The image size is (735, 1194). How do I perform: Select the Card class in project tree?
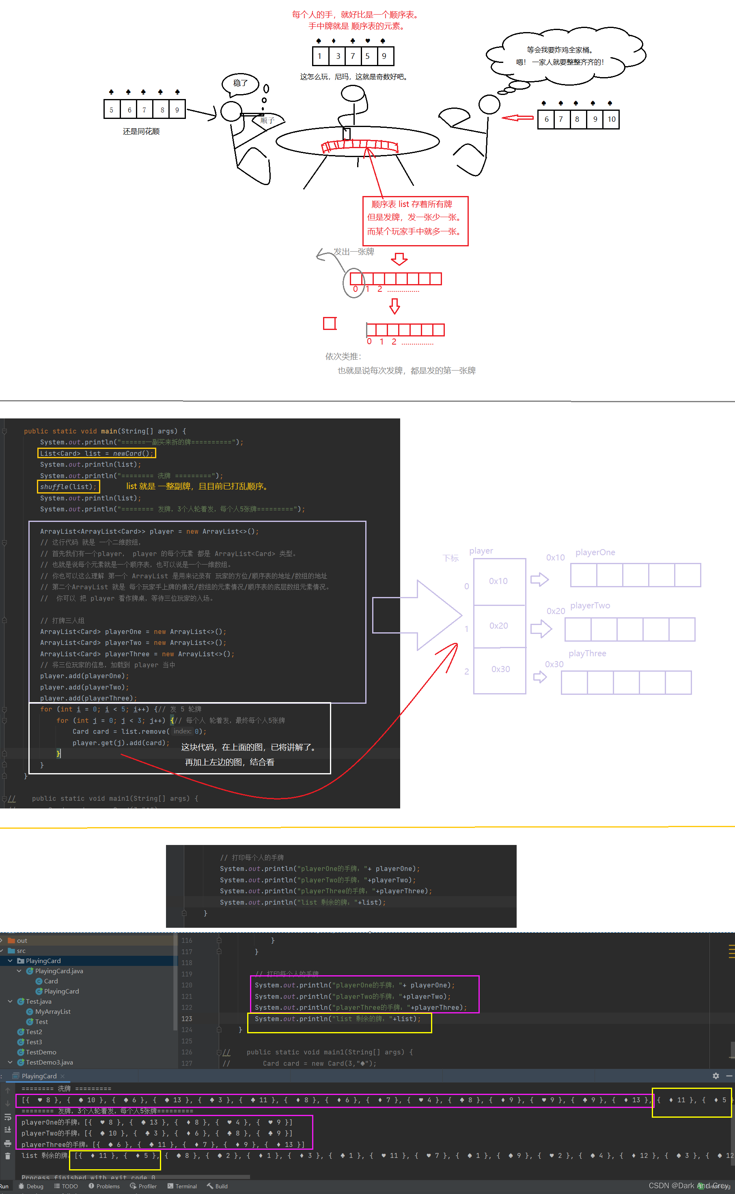tap(47, 981)
